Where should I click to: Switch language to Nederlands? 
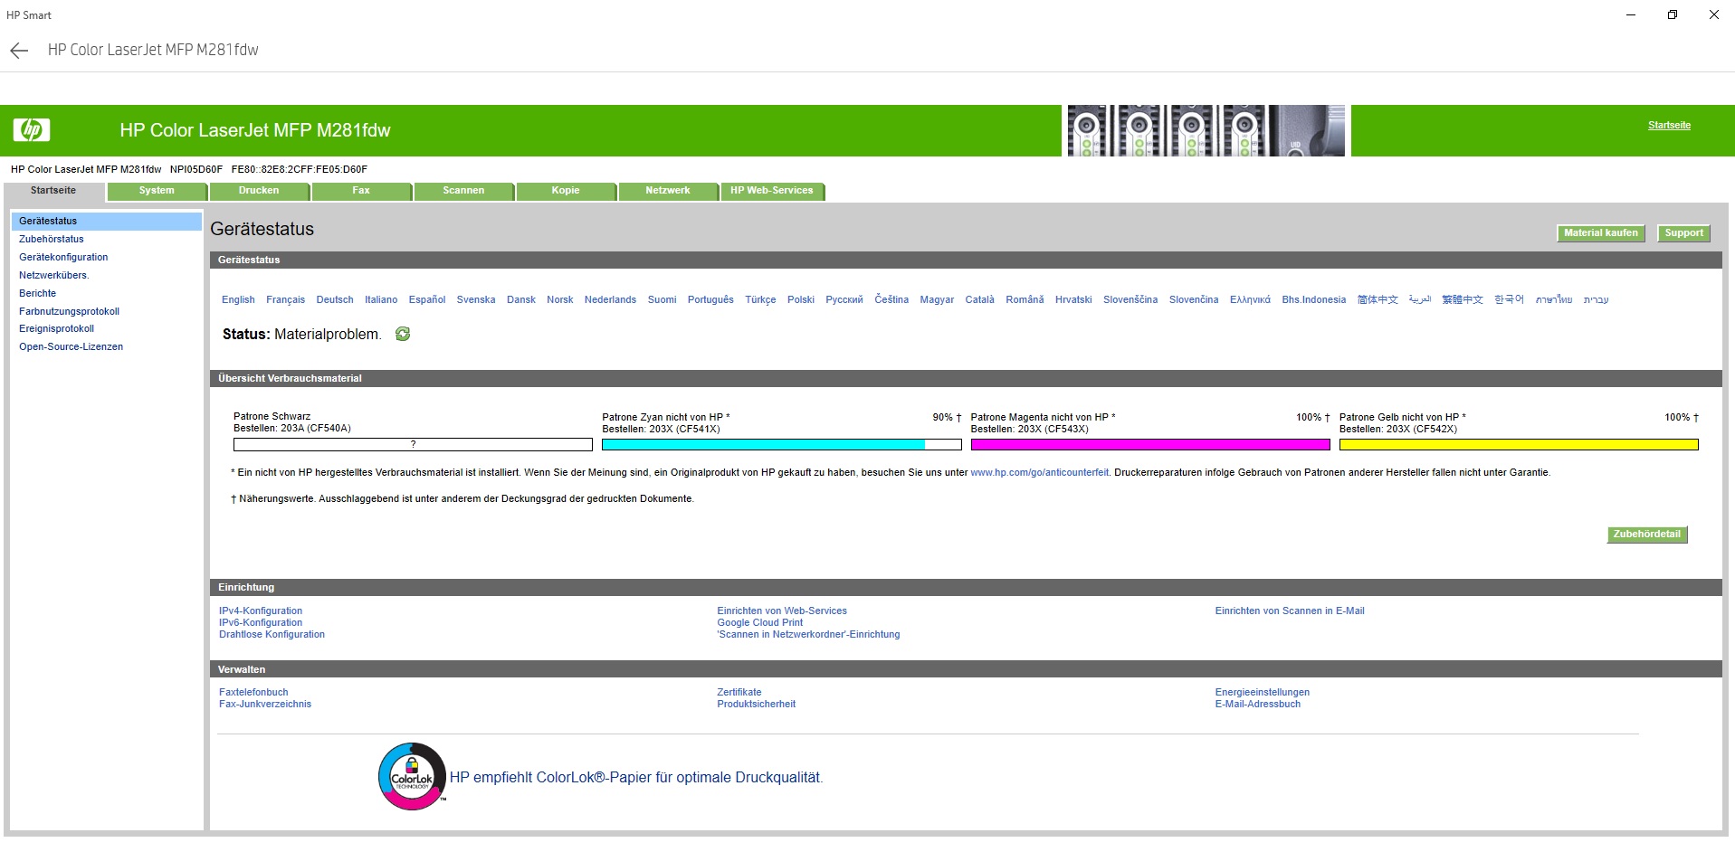(x=610, y=299)
